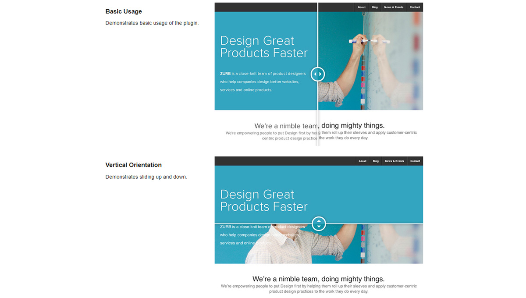Click Contact in Basic Usage demo nav
Screen dimensions: 526x298
[415, 7]
